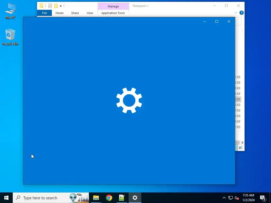Viewport: 271px width, 203px height.
Task: Click the Explorer help question mark icon
Action: [241, 13]
